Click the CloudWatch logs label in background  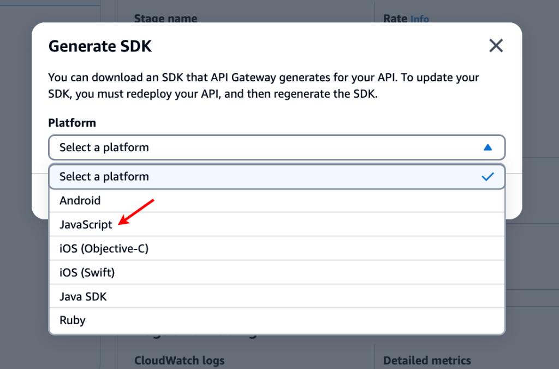(179, 360)
